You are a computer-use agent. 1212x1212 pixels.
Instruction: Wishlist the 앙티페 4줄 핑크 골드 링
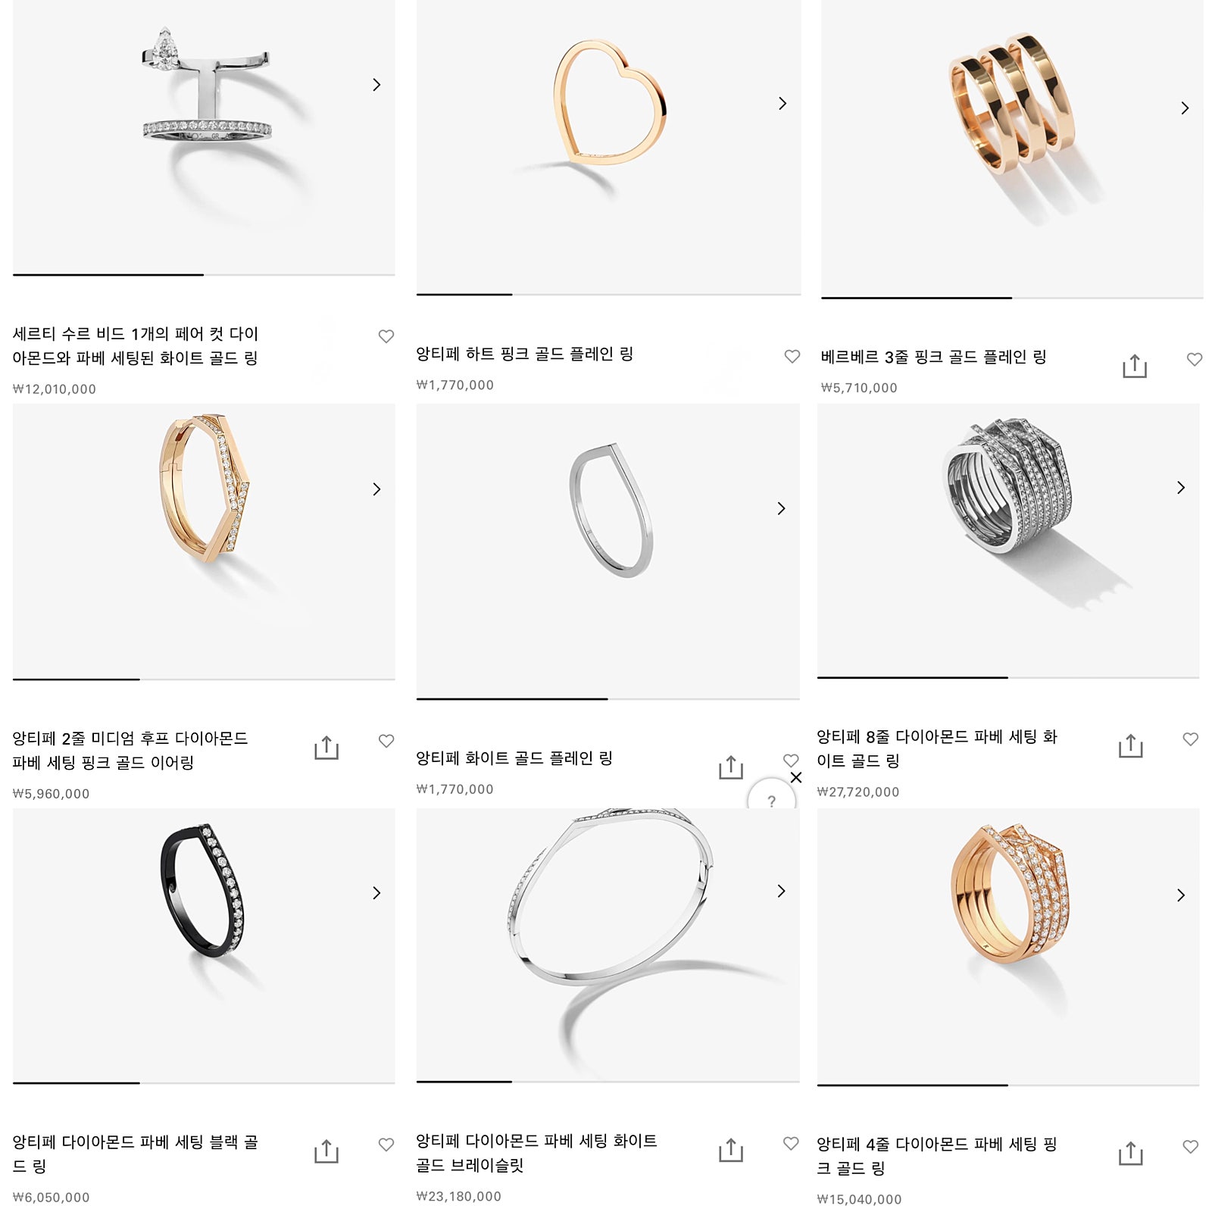[1190, 1147]
